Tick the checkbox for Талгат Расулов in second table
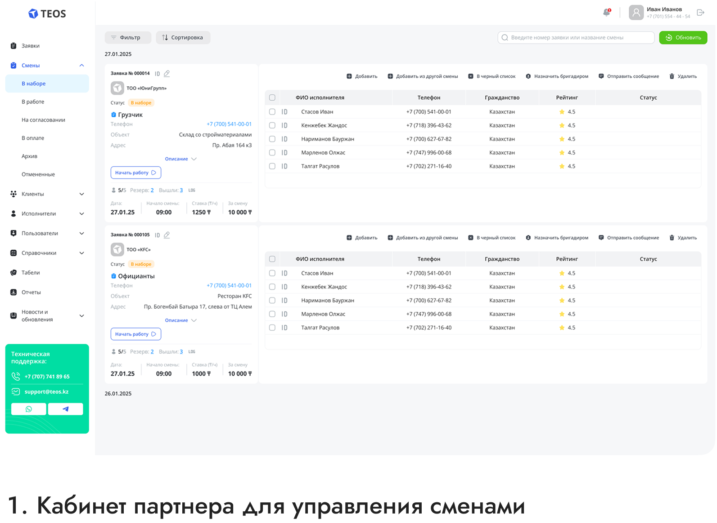717x523 pixels. click(x=272, y=328)
